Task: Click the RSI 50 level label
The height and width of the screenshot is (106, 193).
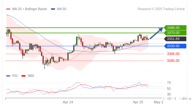Action: pyautogui.click(x=169, y=88)
